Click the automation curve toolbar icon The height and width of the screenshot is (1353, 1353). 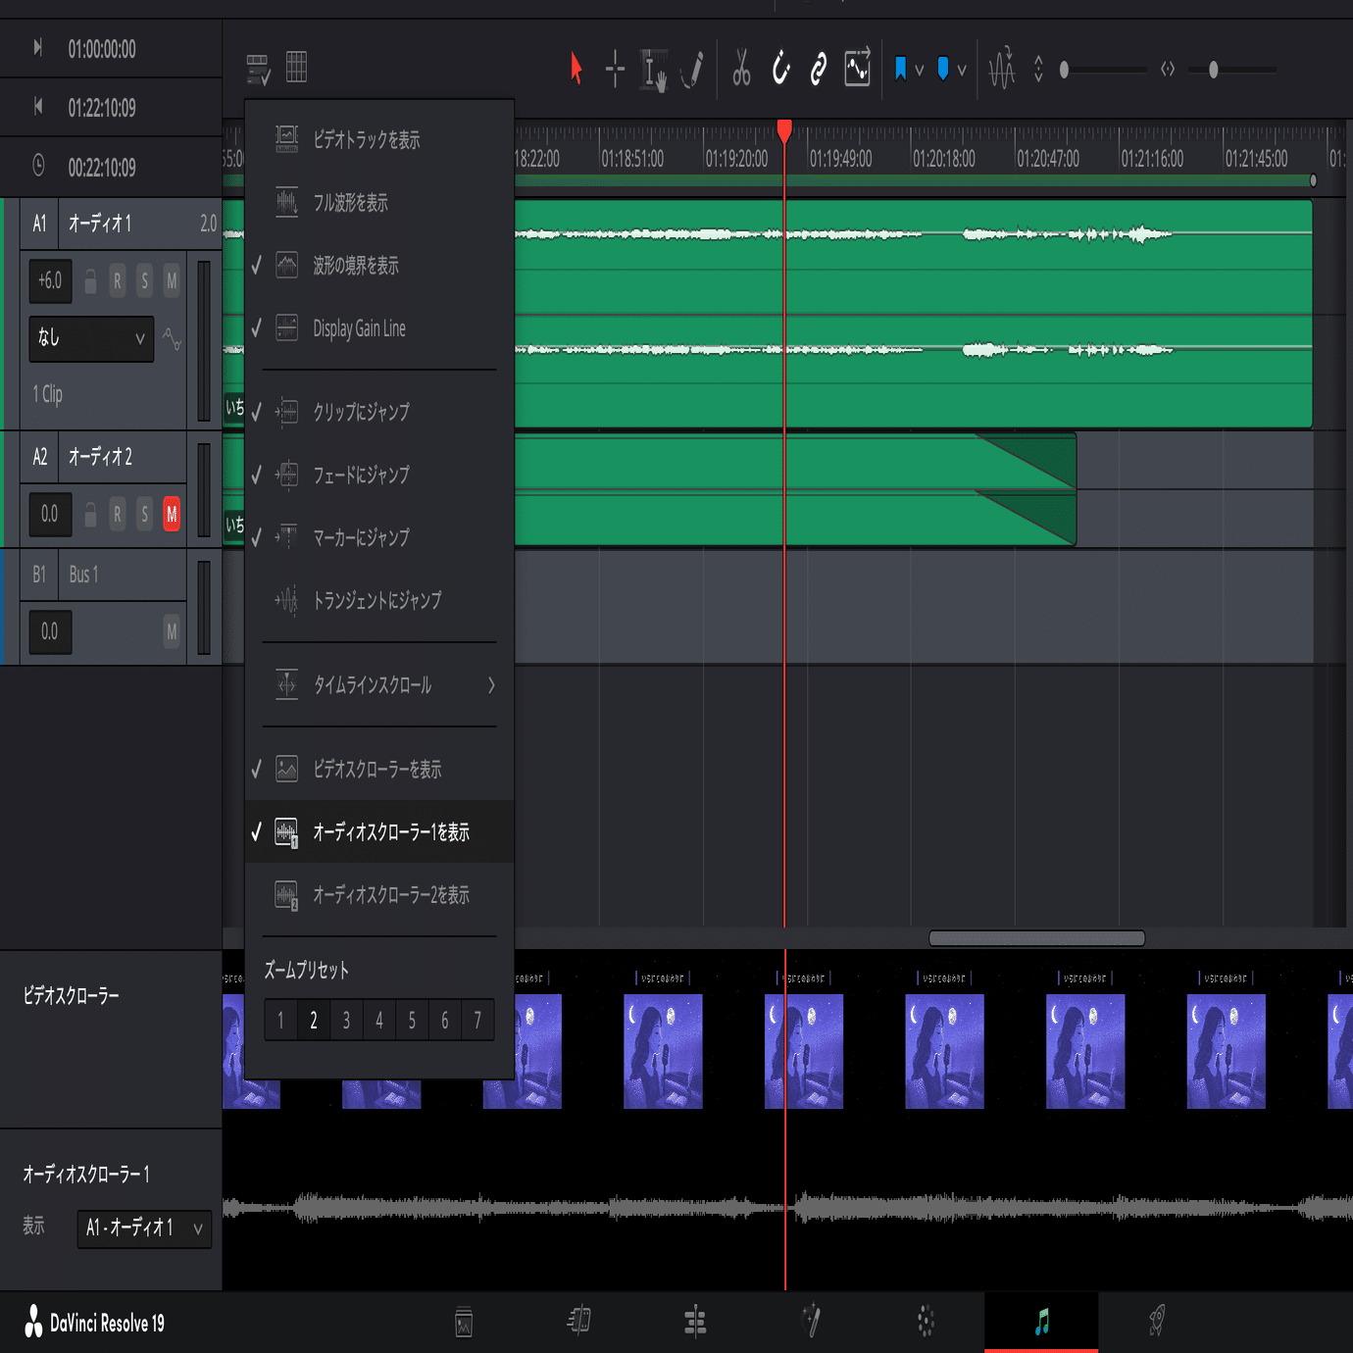pyautogui.click(x=857, y=68)
